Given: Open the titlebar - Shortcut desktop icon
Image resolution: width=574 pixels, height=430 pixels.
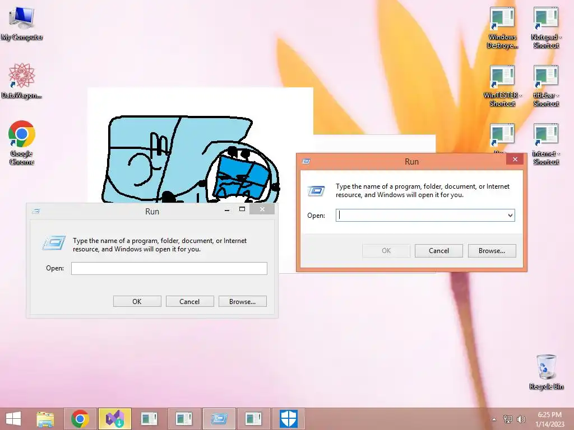Looking at the screenshot, I should 546,86.
